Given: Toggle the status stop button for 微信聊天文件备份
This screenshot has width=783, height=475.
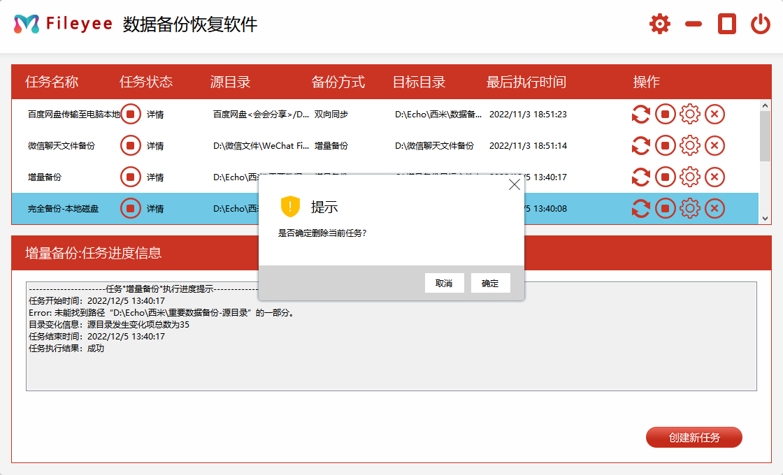Looking at the screenshot, I should (x=130, y=145).
